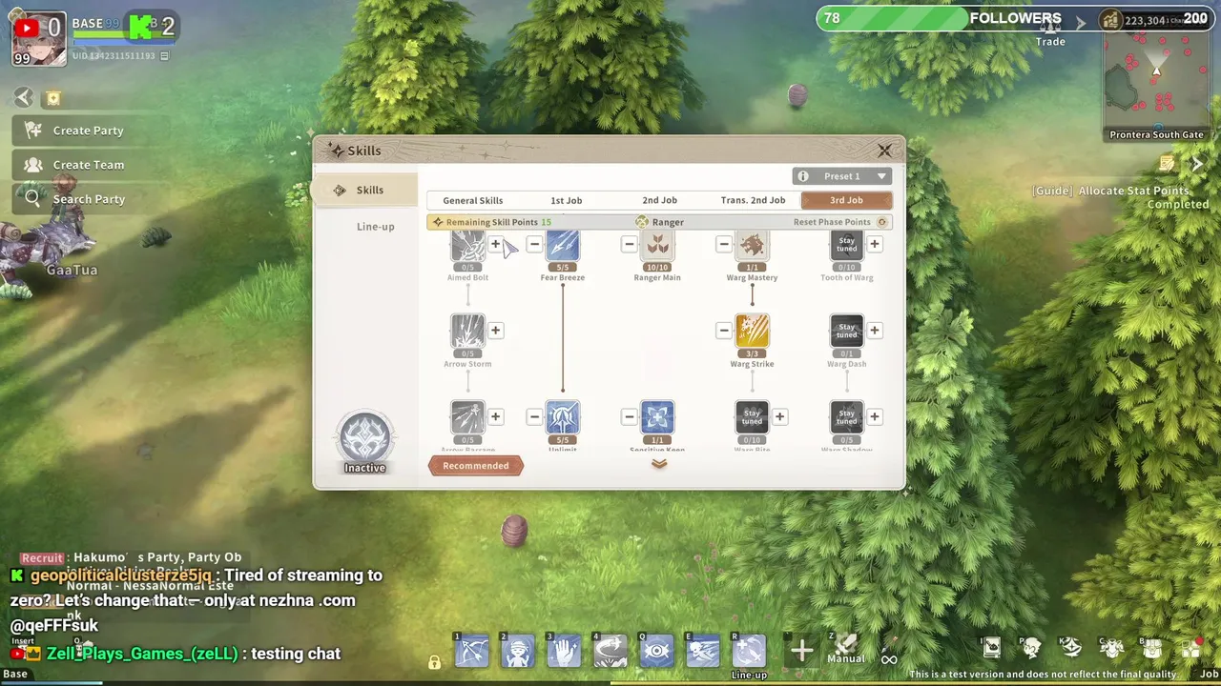The height and width of the screenshot is (686, 1221).
Task: Open the Prontera South Gate minimap
Action: [1156, 88]
